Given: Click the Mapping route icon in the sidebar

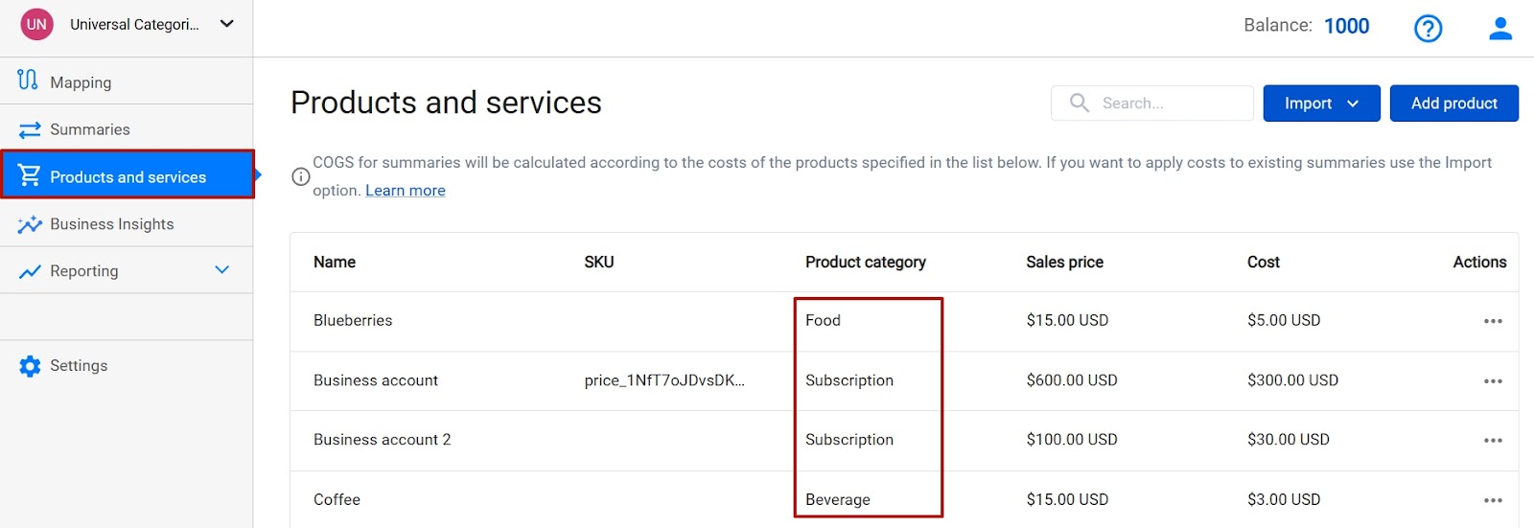Looking at the screenshot, I should point(28,80).
